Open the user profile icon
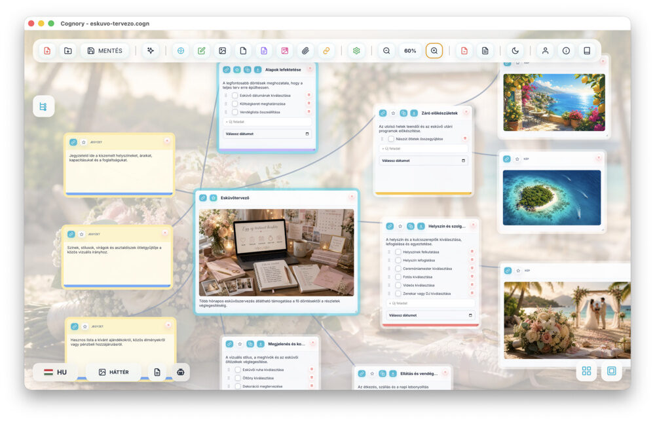Image resolution: width=655 pixels, height=422 pixels. 545,50
